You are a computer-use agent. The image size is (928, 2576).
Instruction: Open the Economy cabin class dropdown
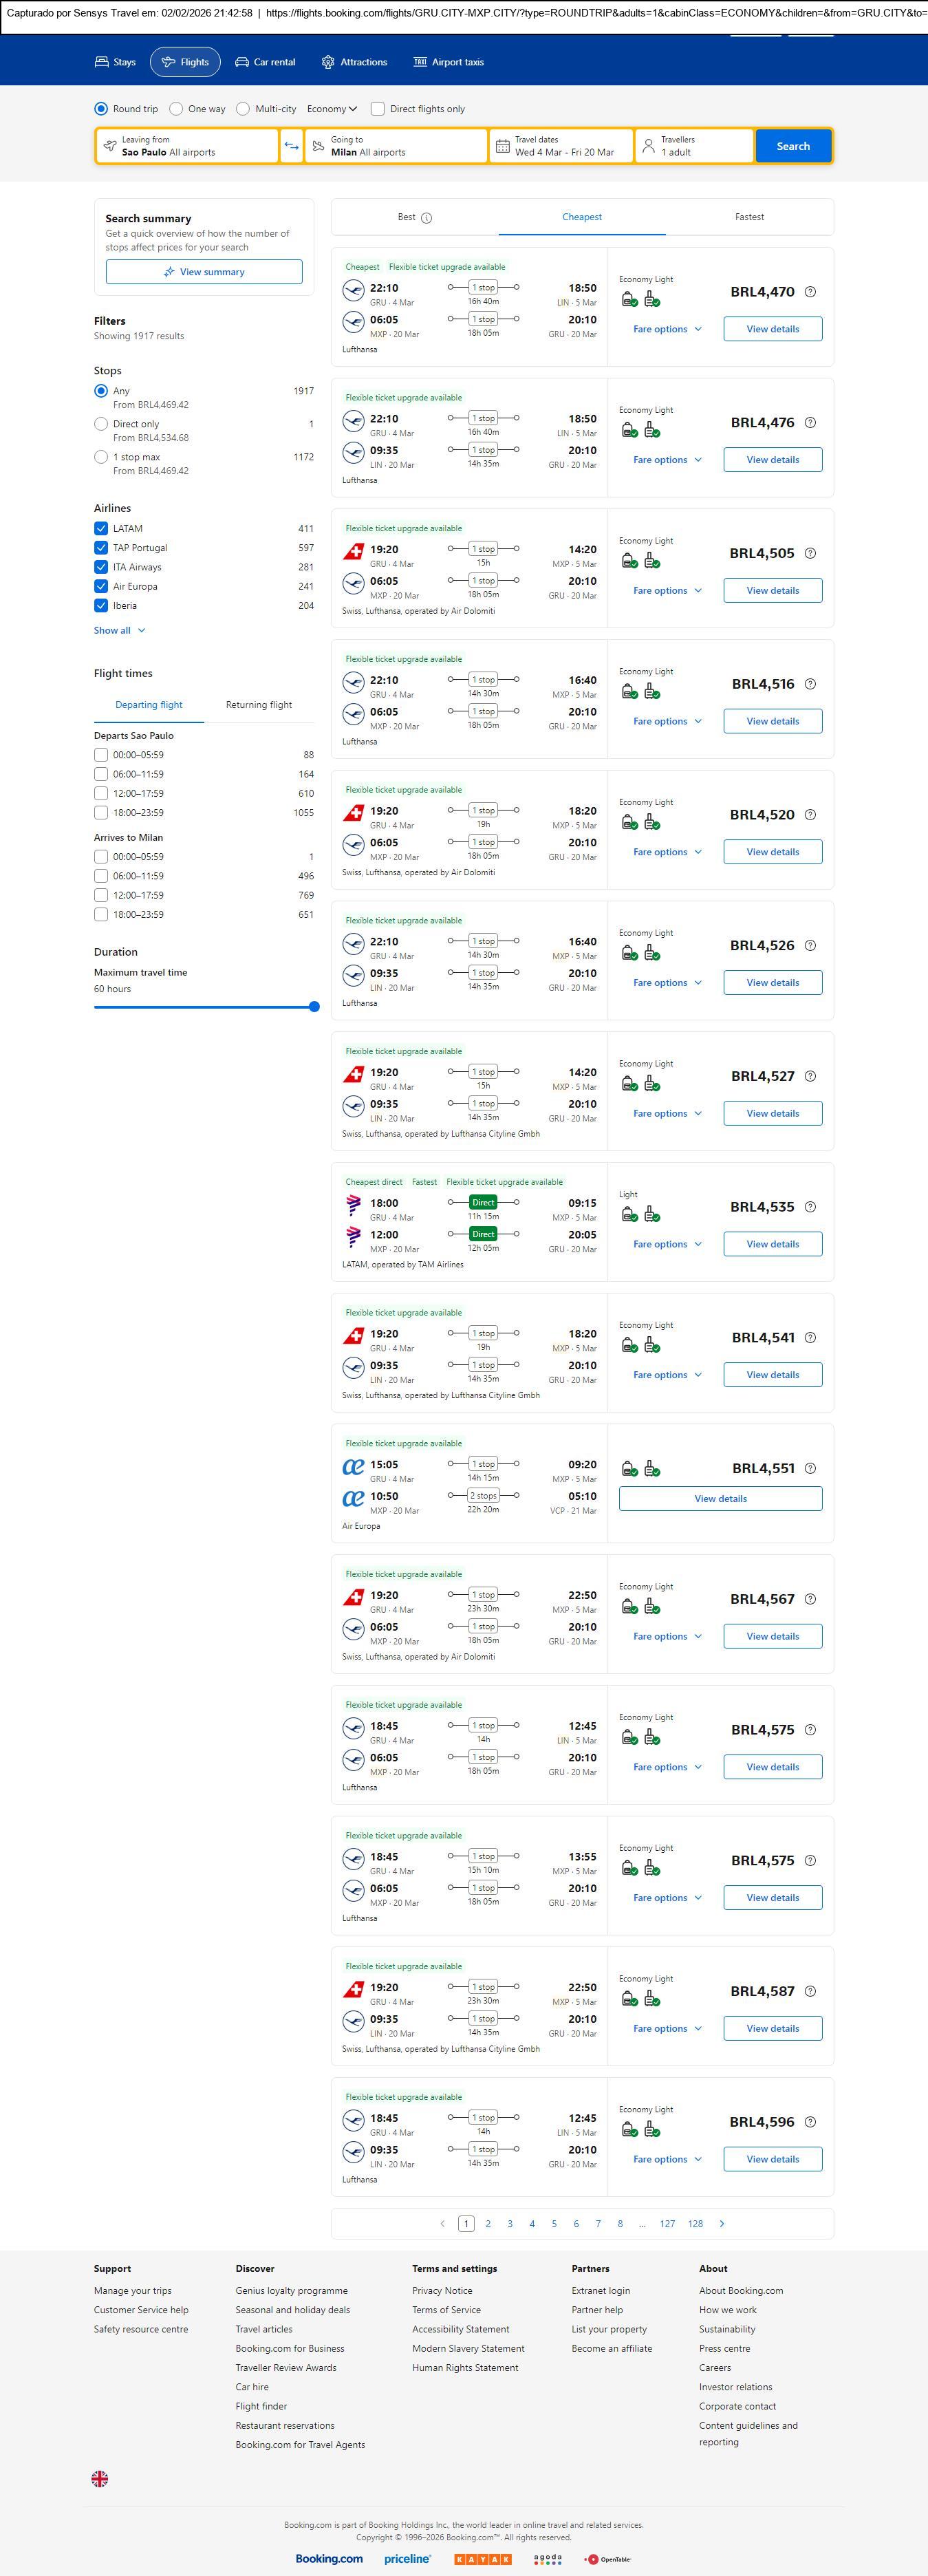(x=332, y=109)
